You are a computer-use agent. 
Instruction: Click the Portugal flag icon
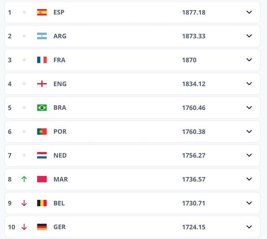(x=42, y=132)
